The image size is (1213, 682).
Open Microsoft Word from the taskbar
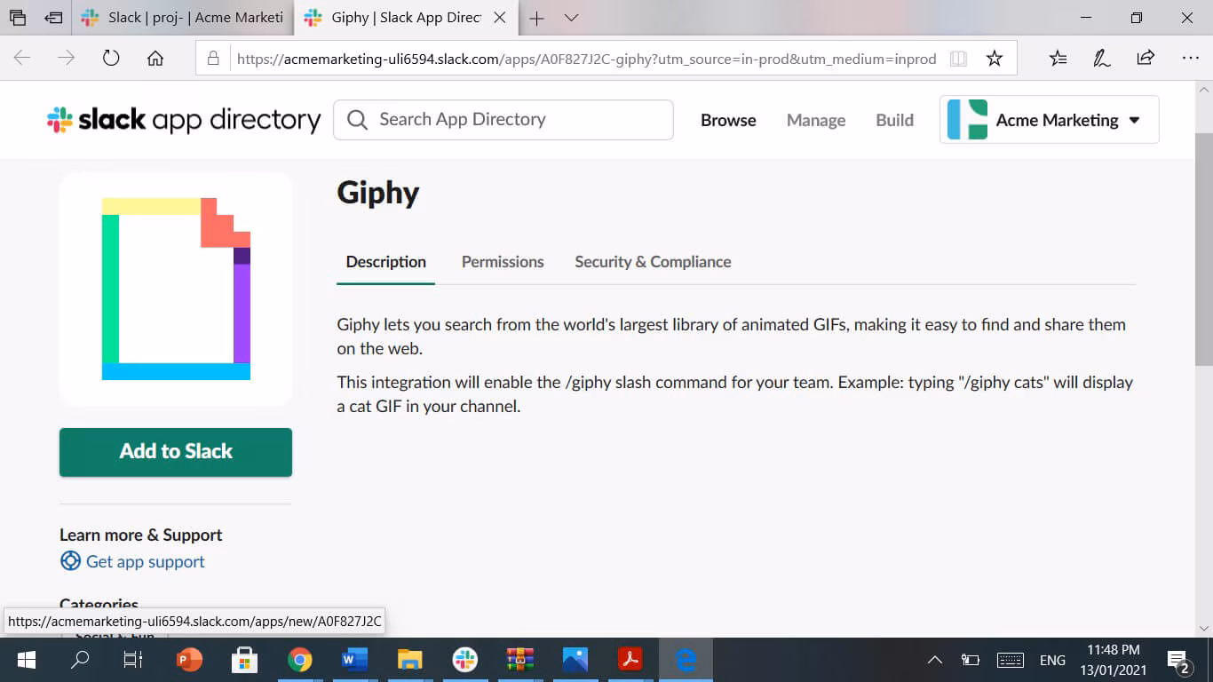pos(354,660)
